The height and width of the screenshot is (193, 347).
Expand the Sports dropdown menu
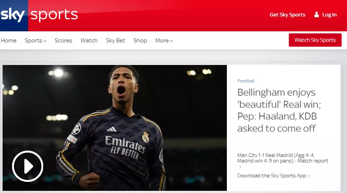[x=36, y=41]
